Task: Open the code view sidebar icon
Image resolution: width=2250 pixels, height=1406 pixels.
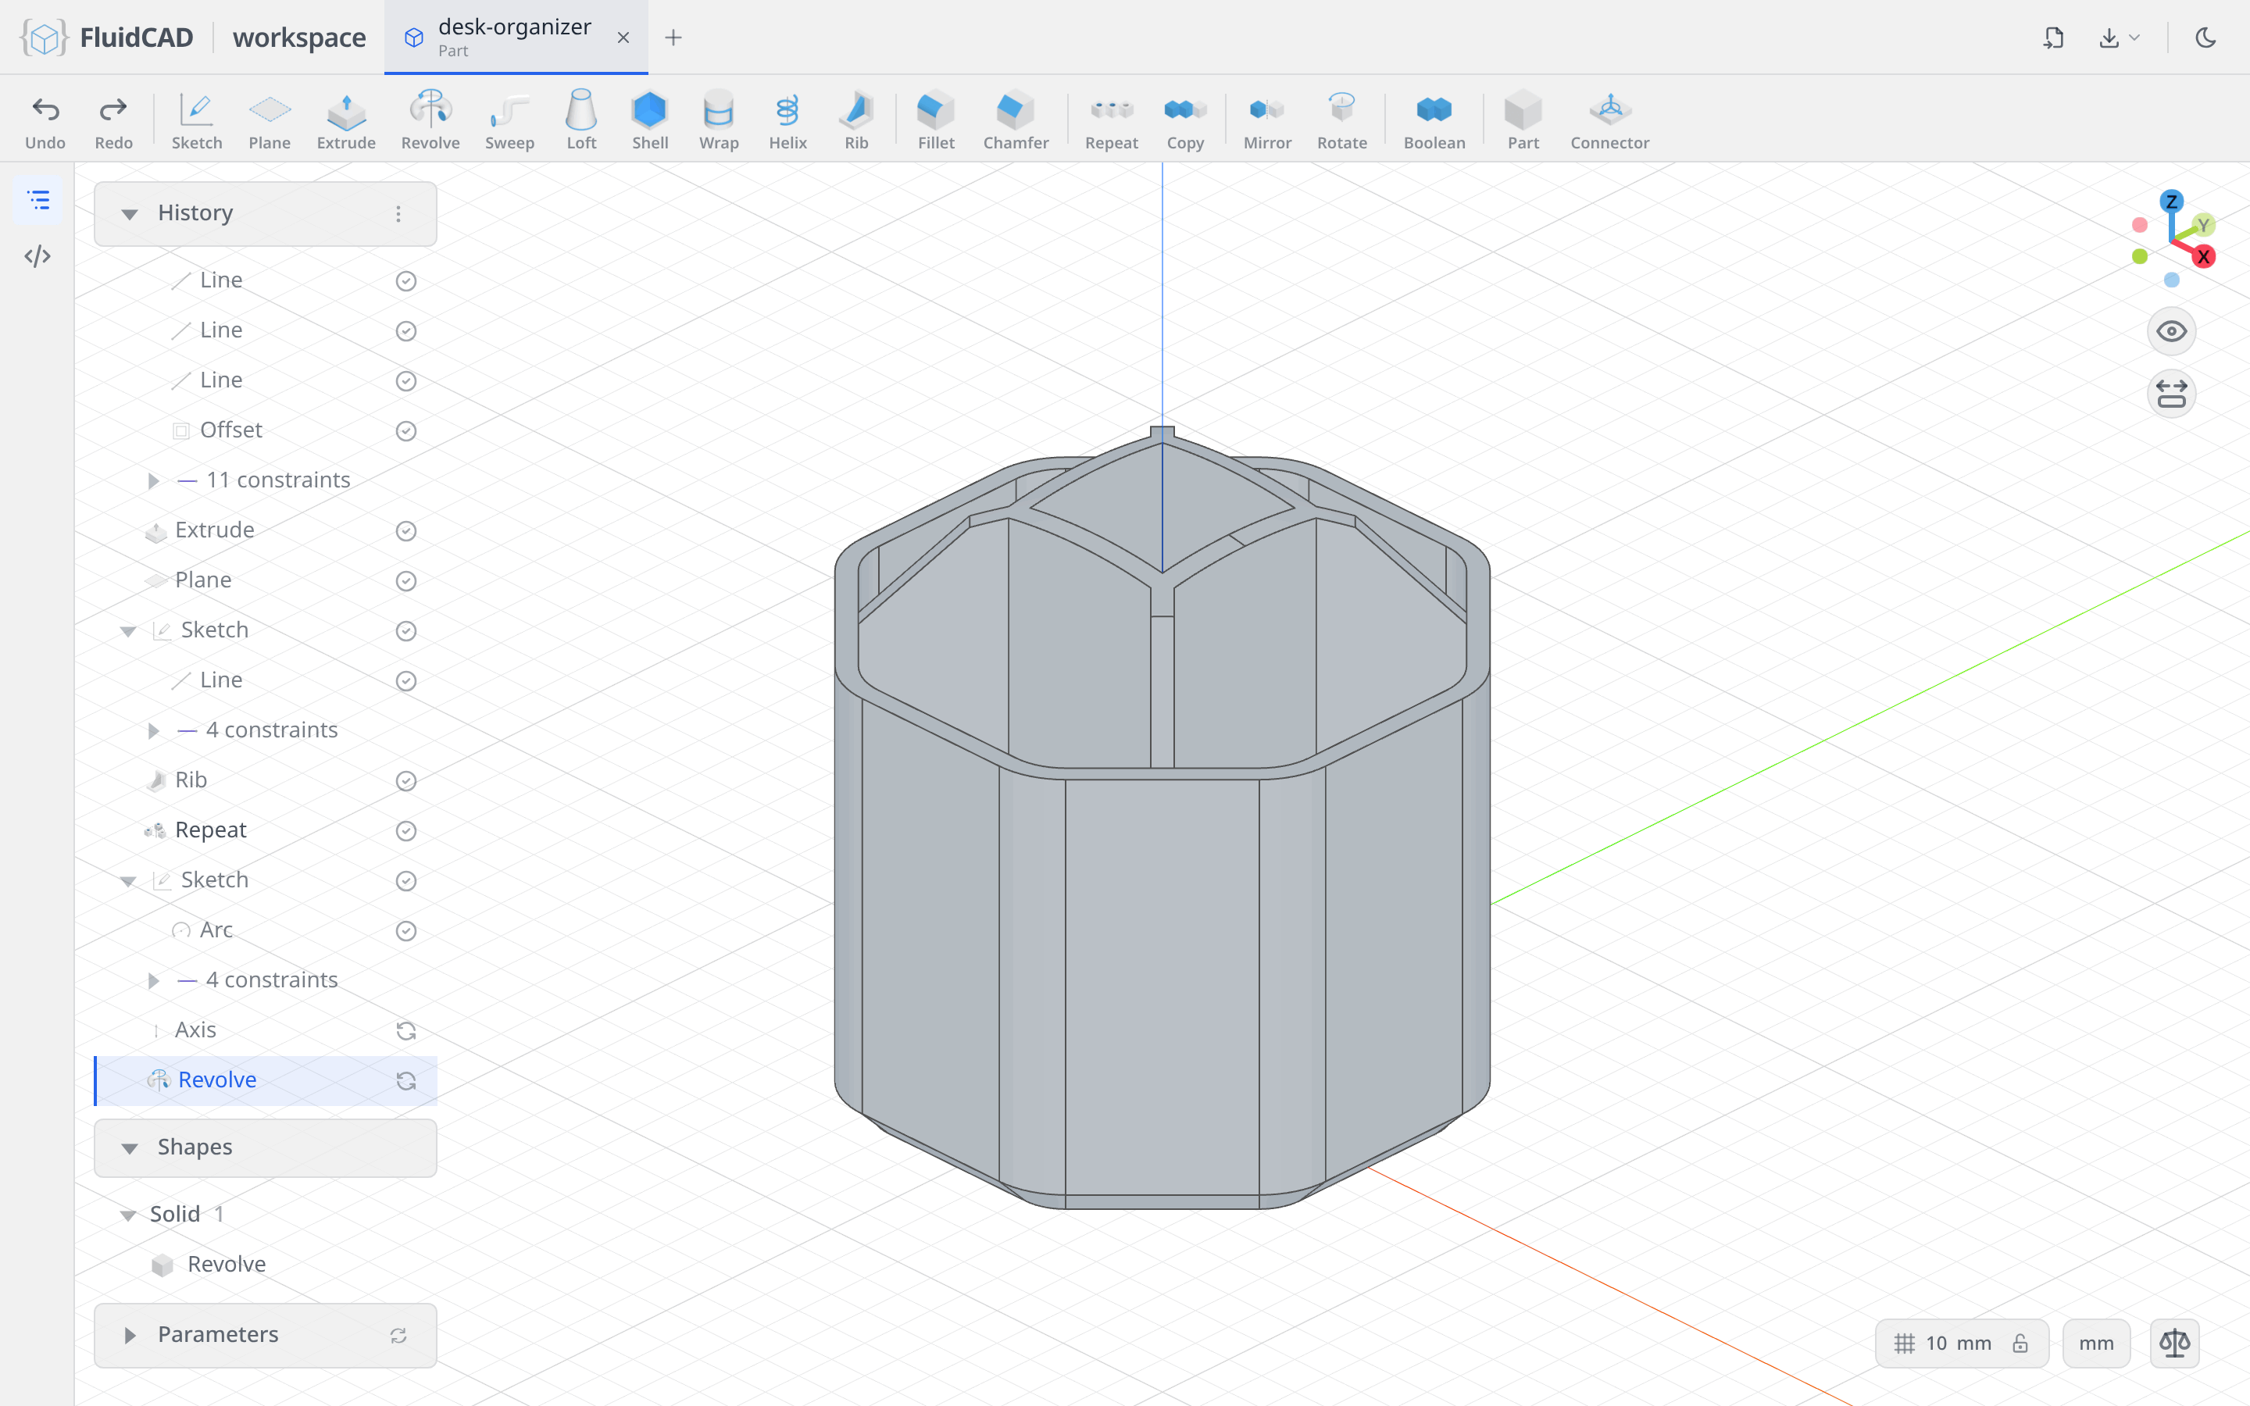Action: [37, 255]
